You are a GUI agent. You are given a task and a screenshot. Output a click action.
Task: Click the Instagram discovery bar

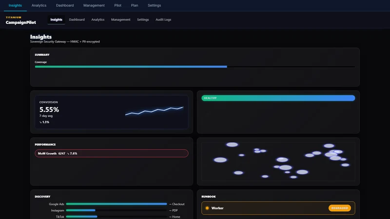click(117, 210)
